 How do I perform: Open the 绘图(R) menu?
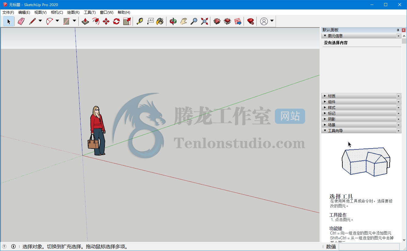click(73, 13)
